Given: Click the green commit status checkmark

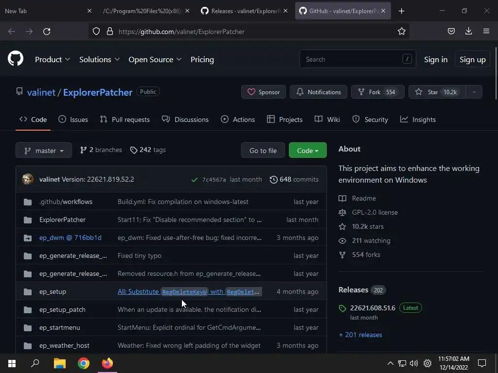Looking at the screenshot, I should [x=195, y=180].
